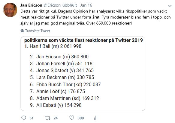Retweet using the retweet arrows icon
Viewport: 175px width, 123px height.
pyautogui.click(x=48, y=118)
